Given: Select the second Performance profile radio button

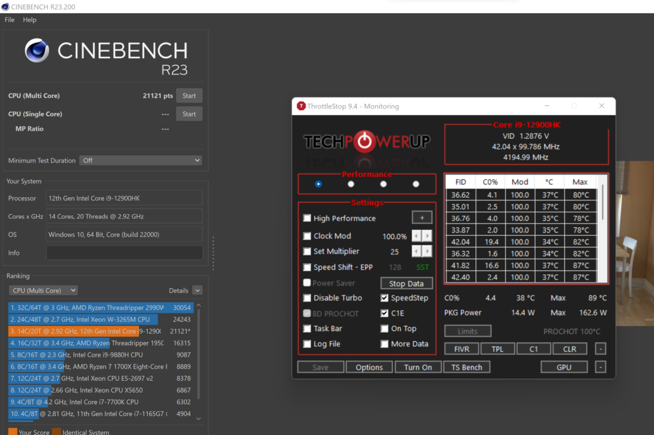Looking at the screenshot, I should (x=351, y=184).
